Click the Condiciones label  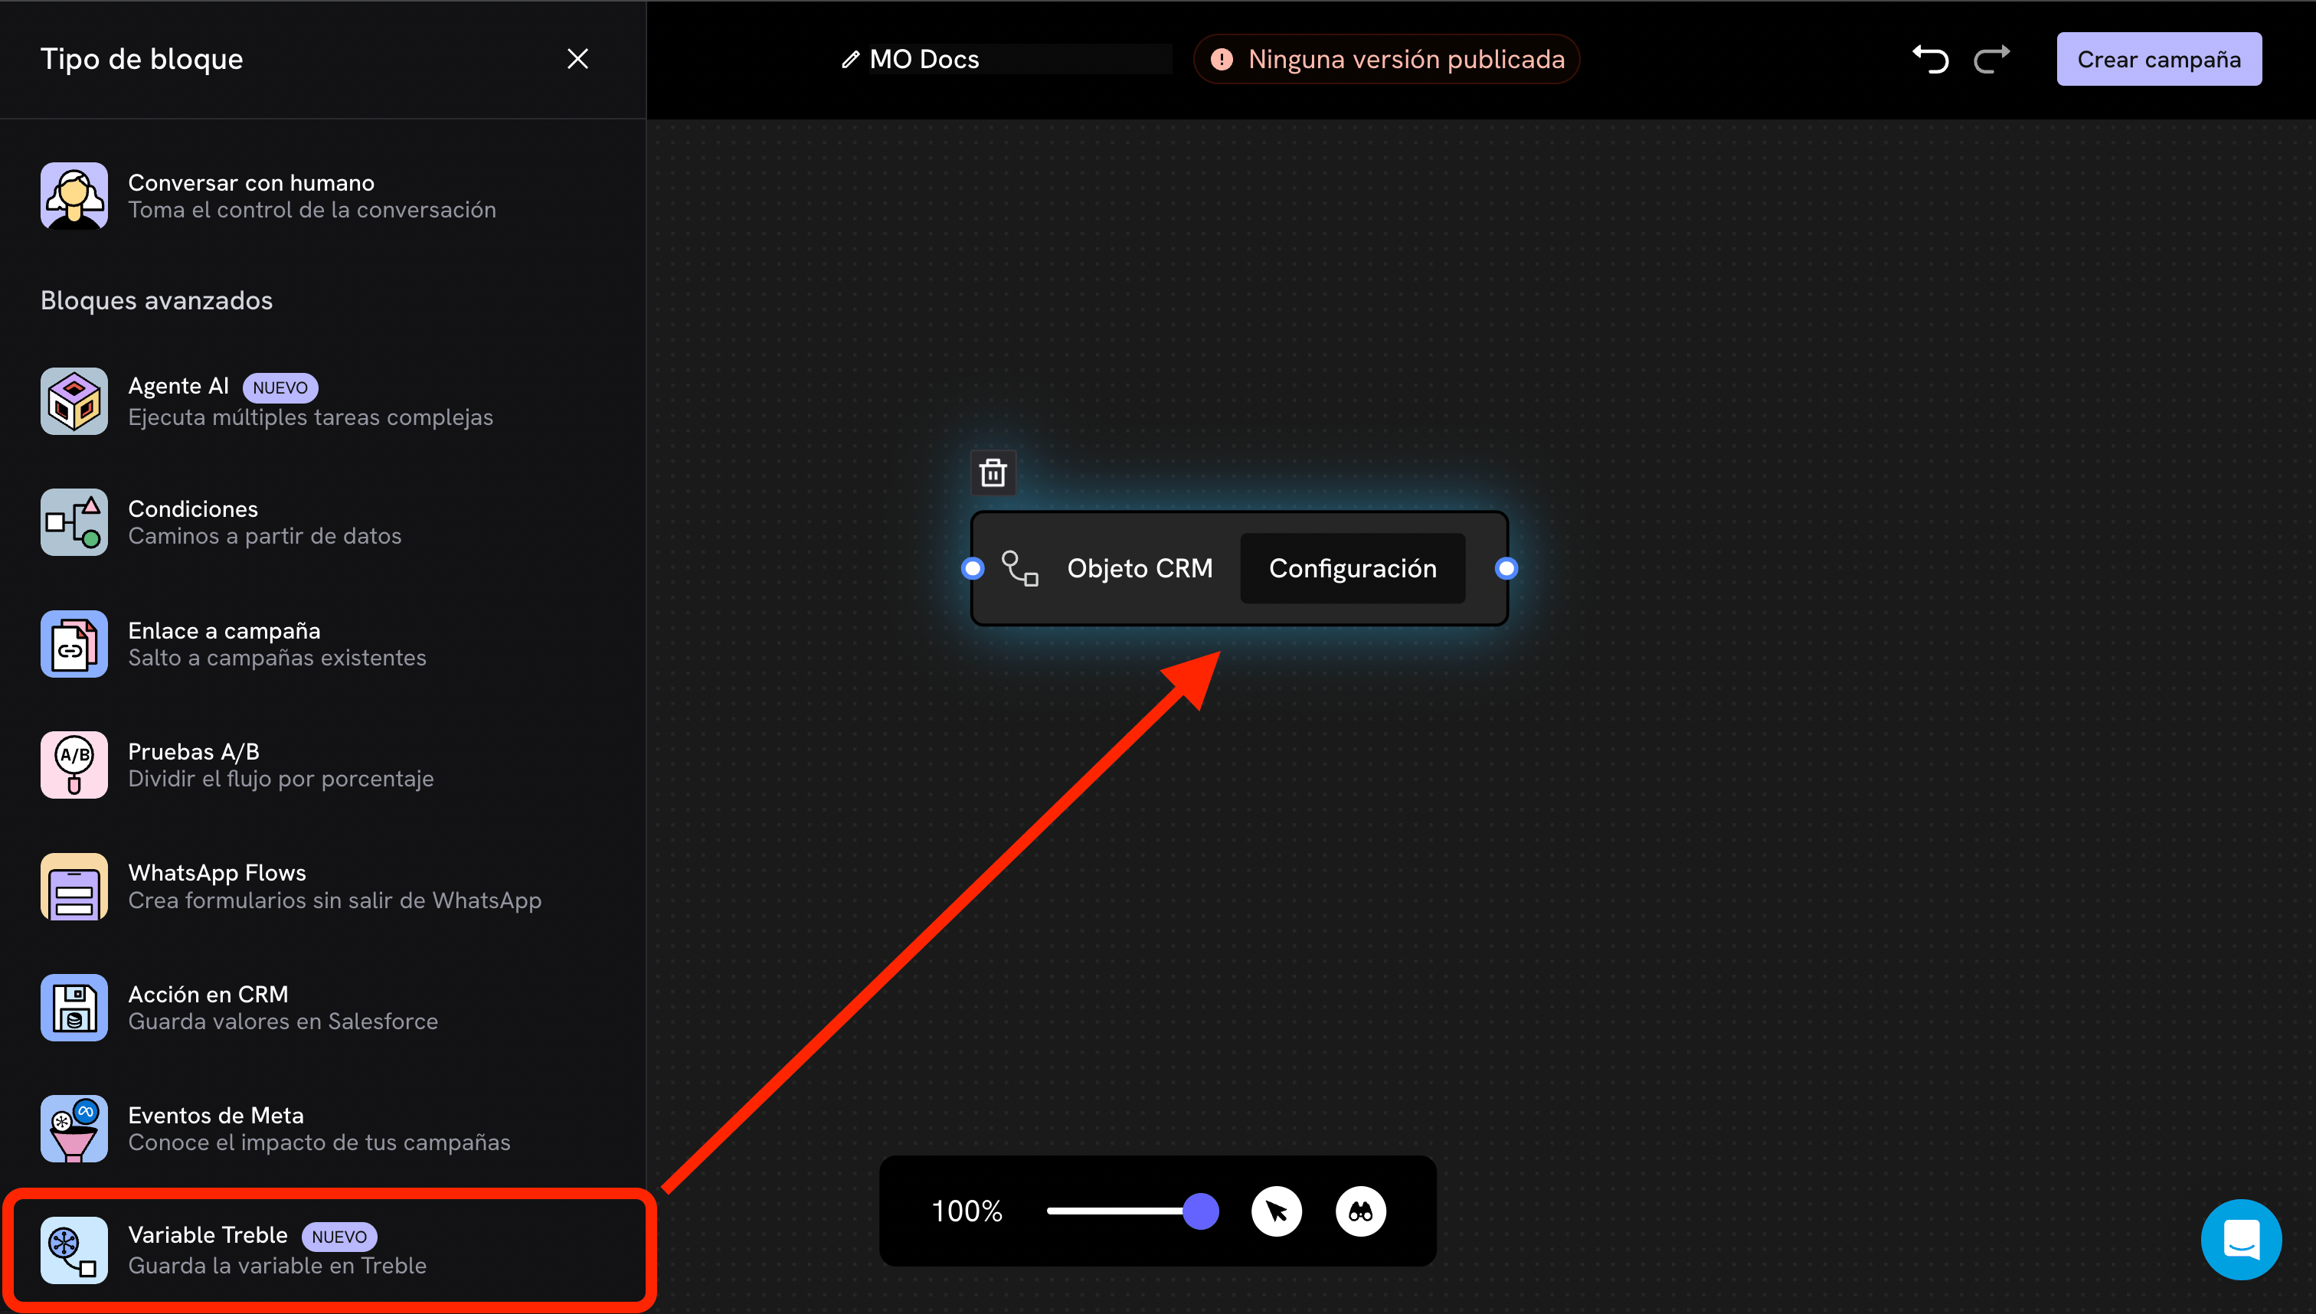pos(193,509)
